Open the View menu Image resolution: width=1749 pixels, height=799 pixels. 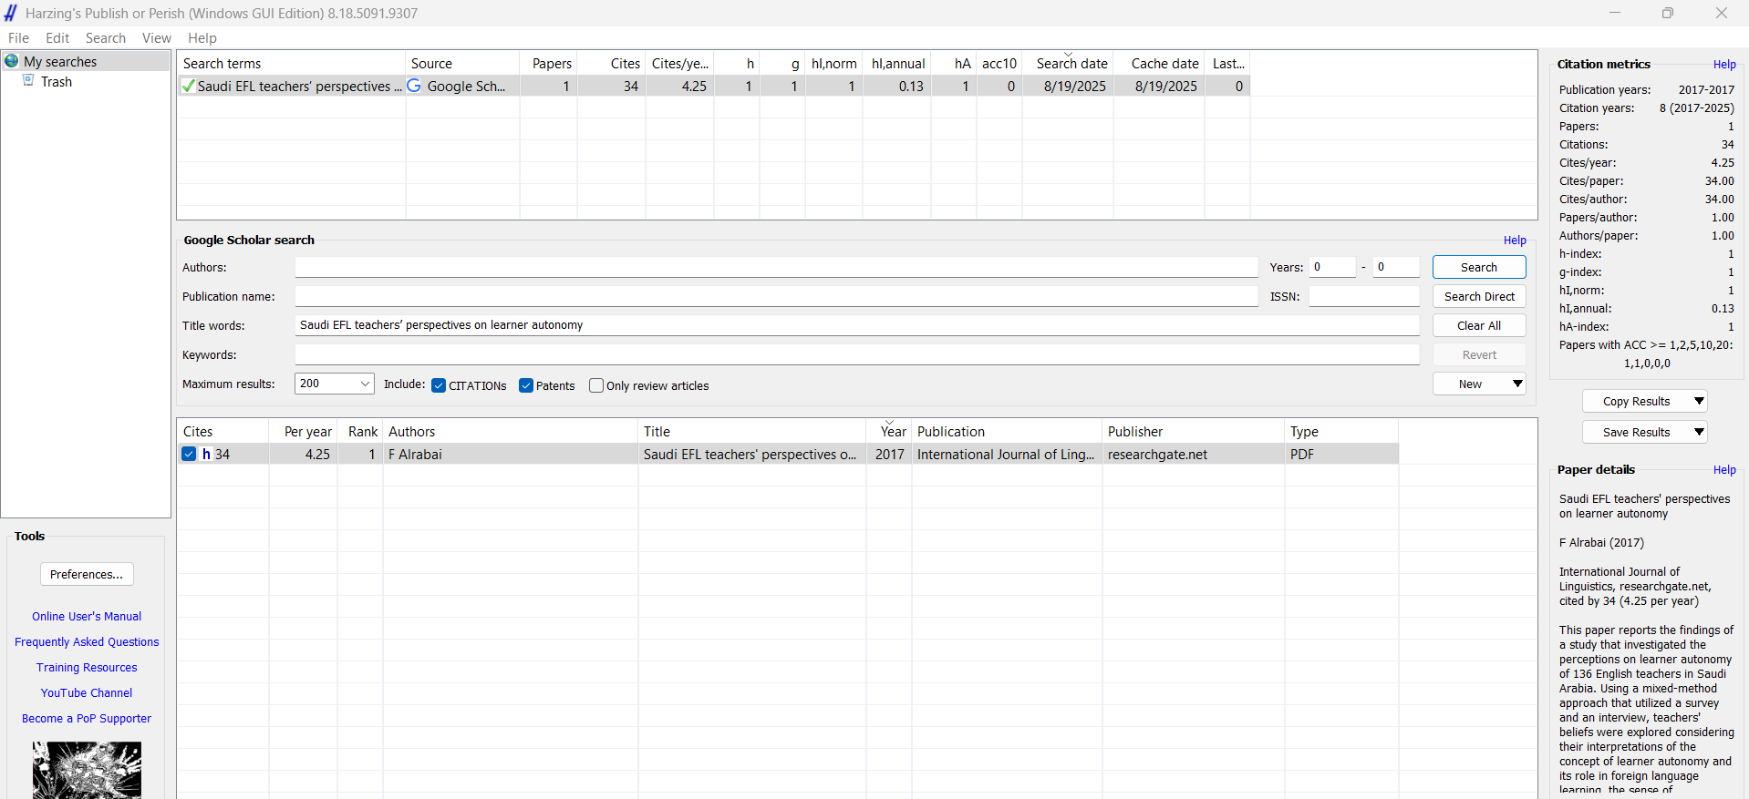156,38
